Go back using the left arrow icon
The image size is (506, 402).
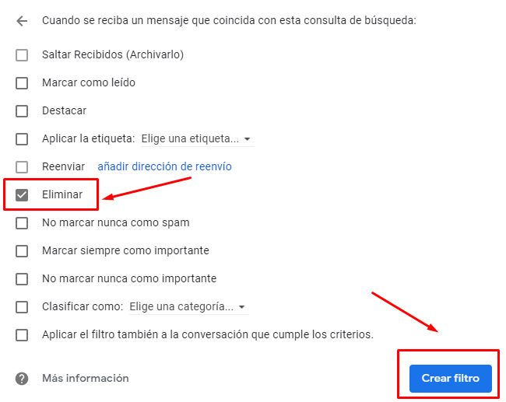point(22,21)
